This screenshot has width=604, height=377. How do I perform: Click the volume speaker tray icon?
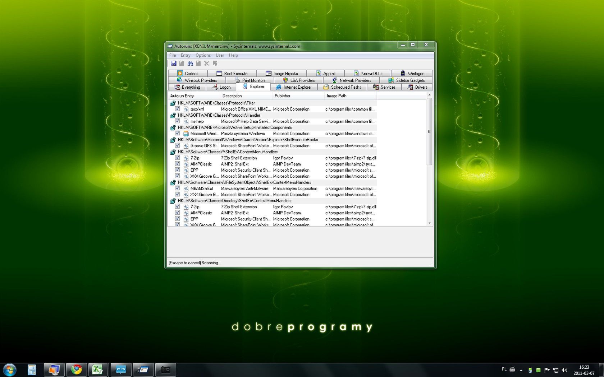coord(564,370)
